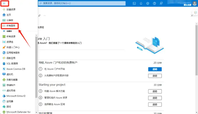Click 启动 for 管理和组织 Azure 资源
This screenshot has height=114, width=198.
click(155, 98)
